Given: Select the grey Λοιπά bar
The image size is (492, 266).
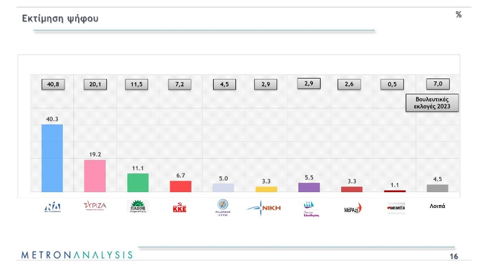Looking at the screenshot, I should coord(437,188).
